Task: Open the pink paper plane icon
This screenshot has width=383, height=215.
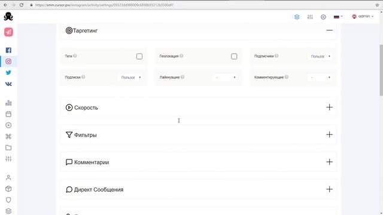Action: click(x=8, y=32)
